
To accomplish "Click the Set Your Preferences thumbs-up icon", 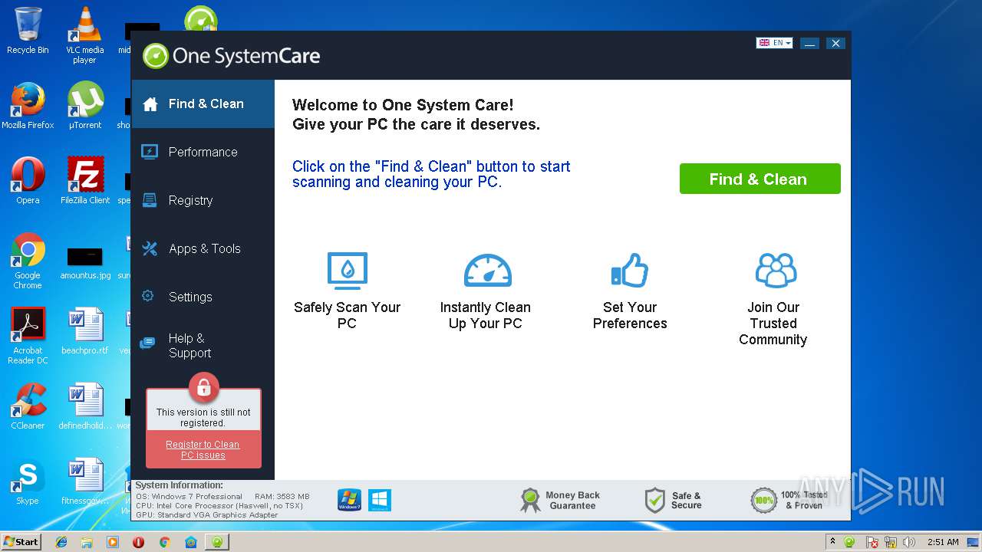I will (630, 271).
